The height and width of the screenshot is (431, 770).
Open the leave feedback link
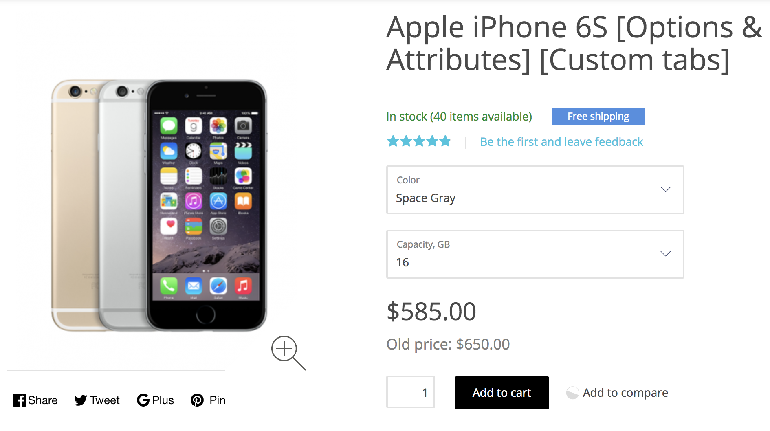[561, 142]
